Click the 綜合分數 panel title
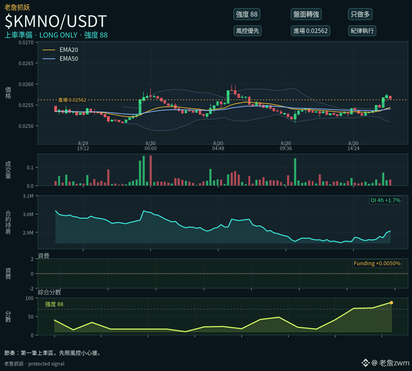 49,292
